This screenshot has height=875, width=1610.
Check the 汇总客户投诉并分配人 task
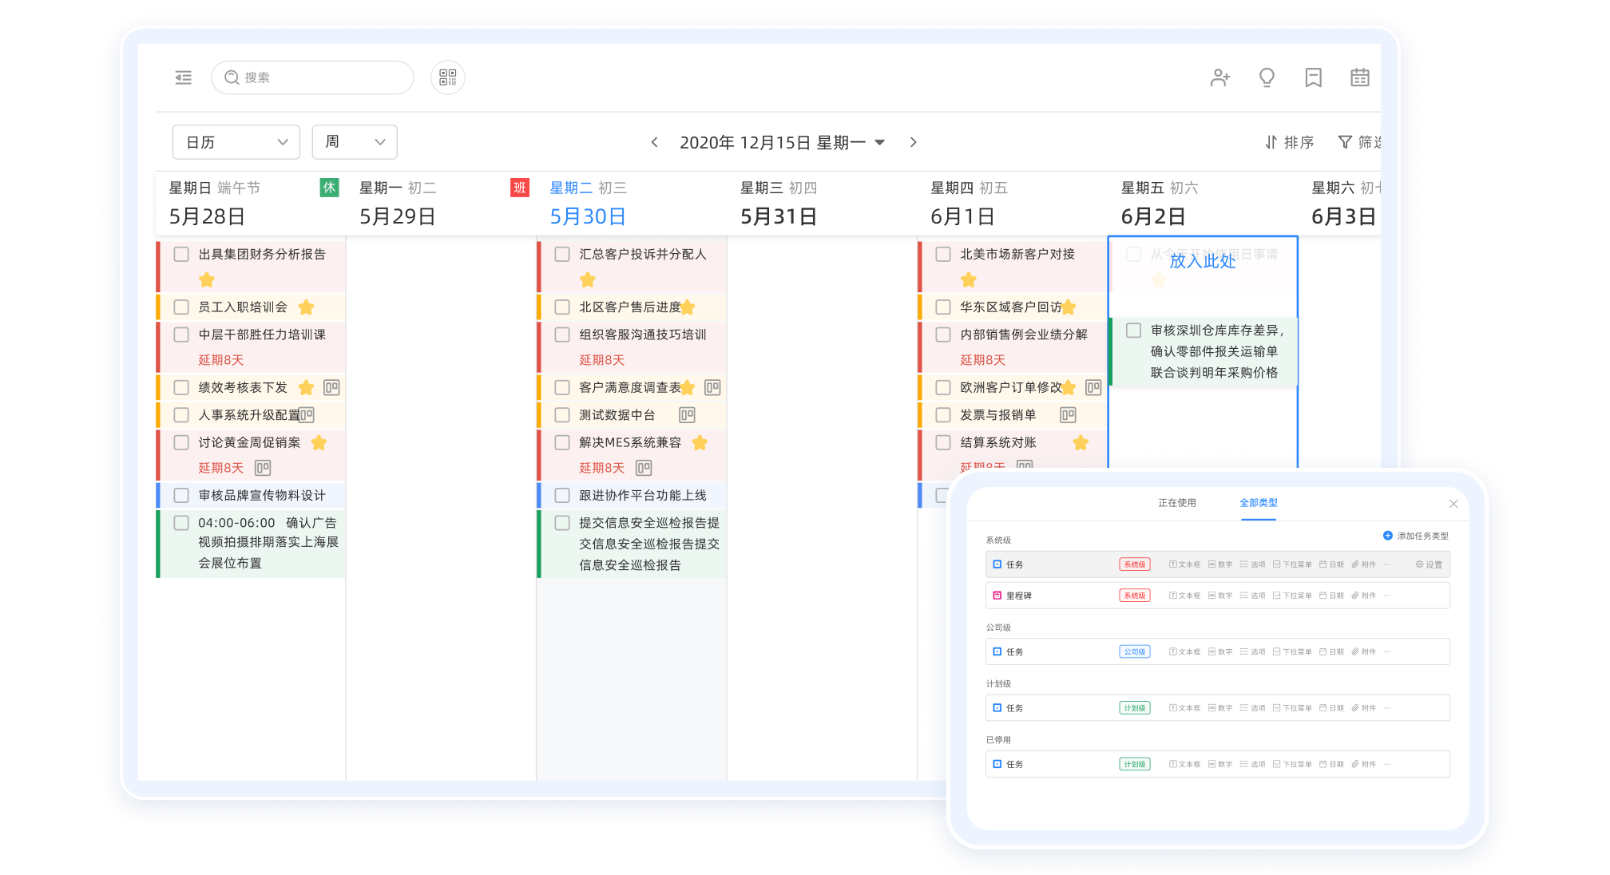click(x=562, y=255)
